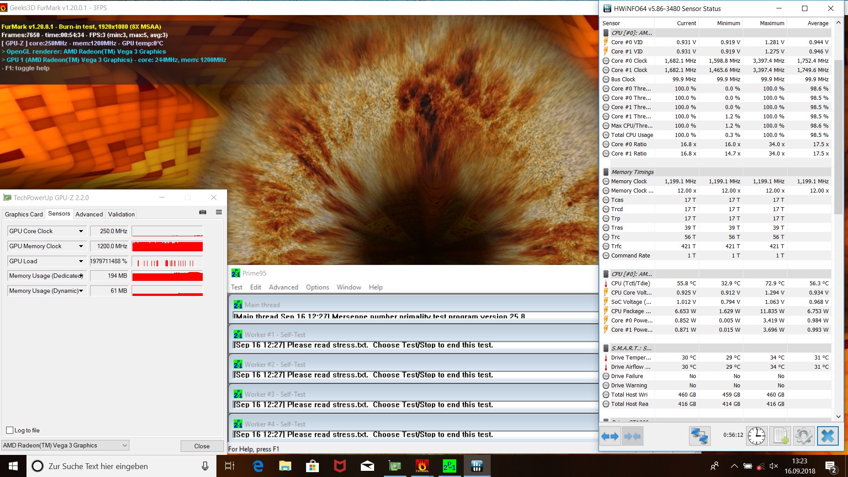Image resolution: width=848 pixels, height=477 pixels.
Task: Click the GPU-Z screenshot camera icon
Action: point(203,212)
